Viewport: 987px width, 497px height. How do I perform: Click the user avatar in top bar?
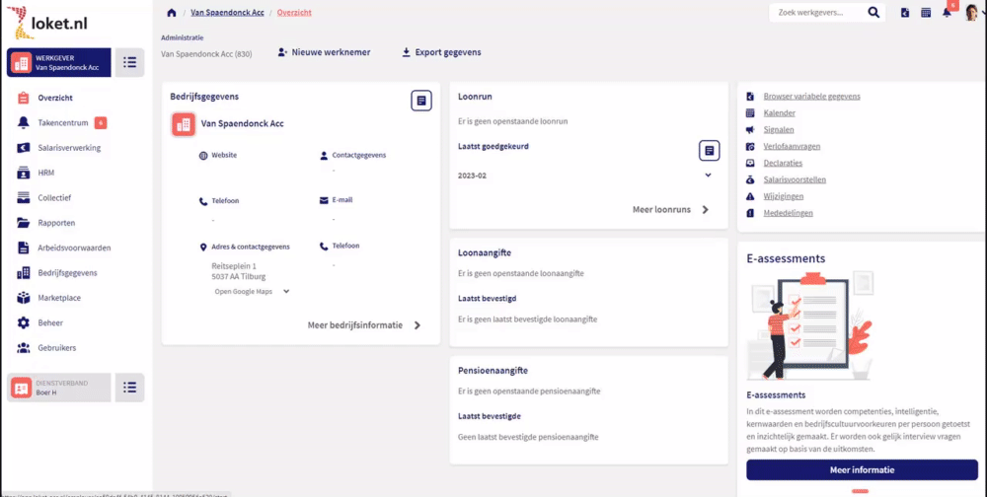point(971,13)
